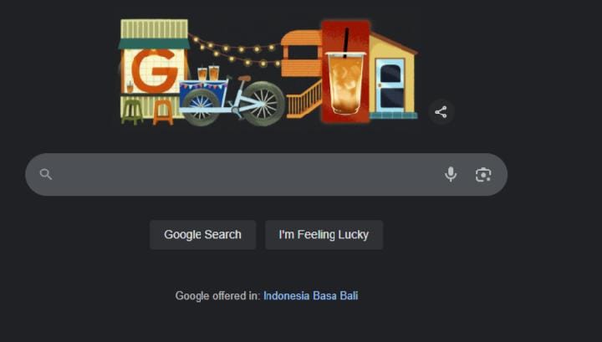The height and width of the screenshot is (342, 602).
Task: Click the Google Search button
Action: click(202, 234)
